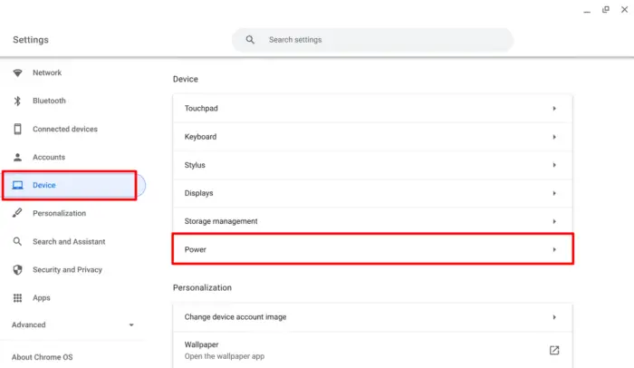The width and height of the screenshot is (634, 368).
Task: Click the search magnifier icon in search bar
Action: pos(250,40)
